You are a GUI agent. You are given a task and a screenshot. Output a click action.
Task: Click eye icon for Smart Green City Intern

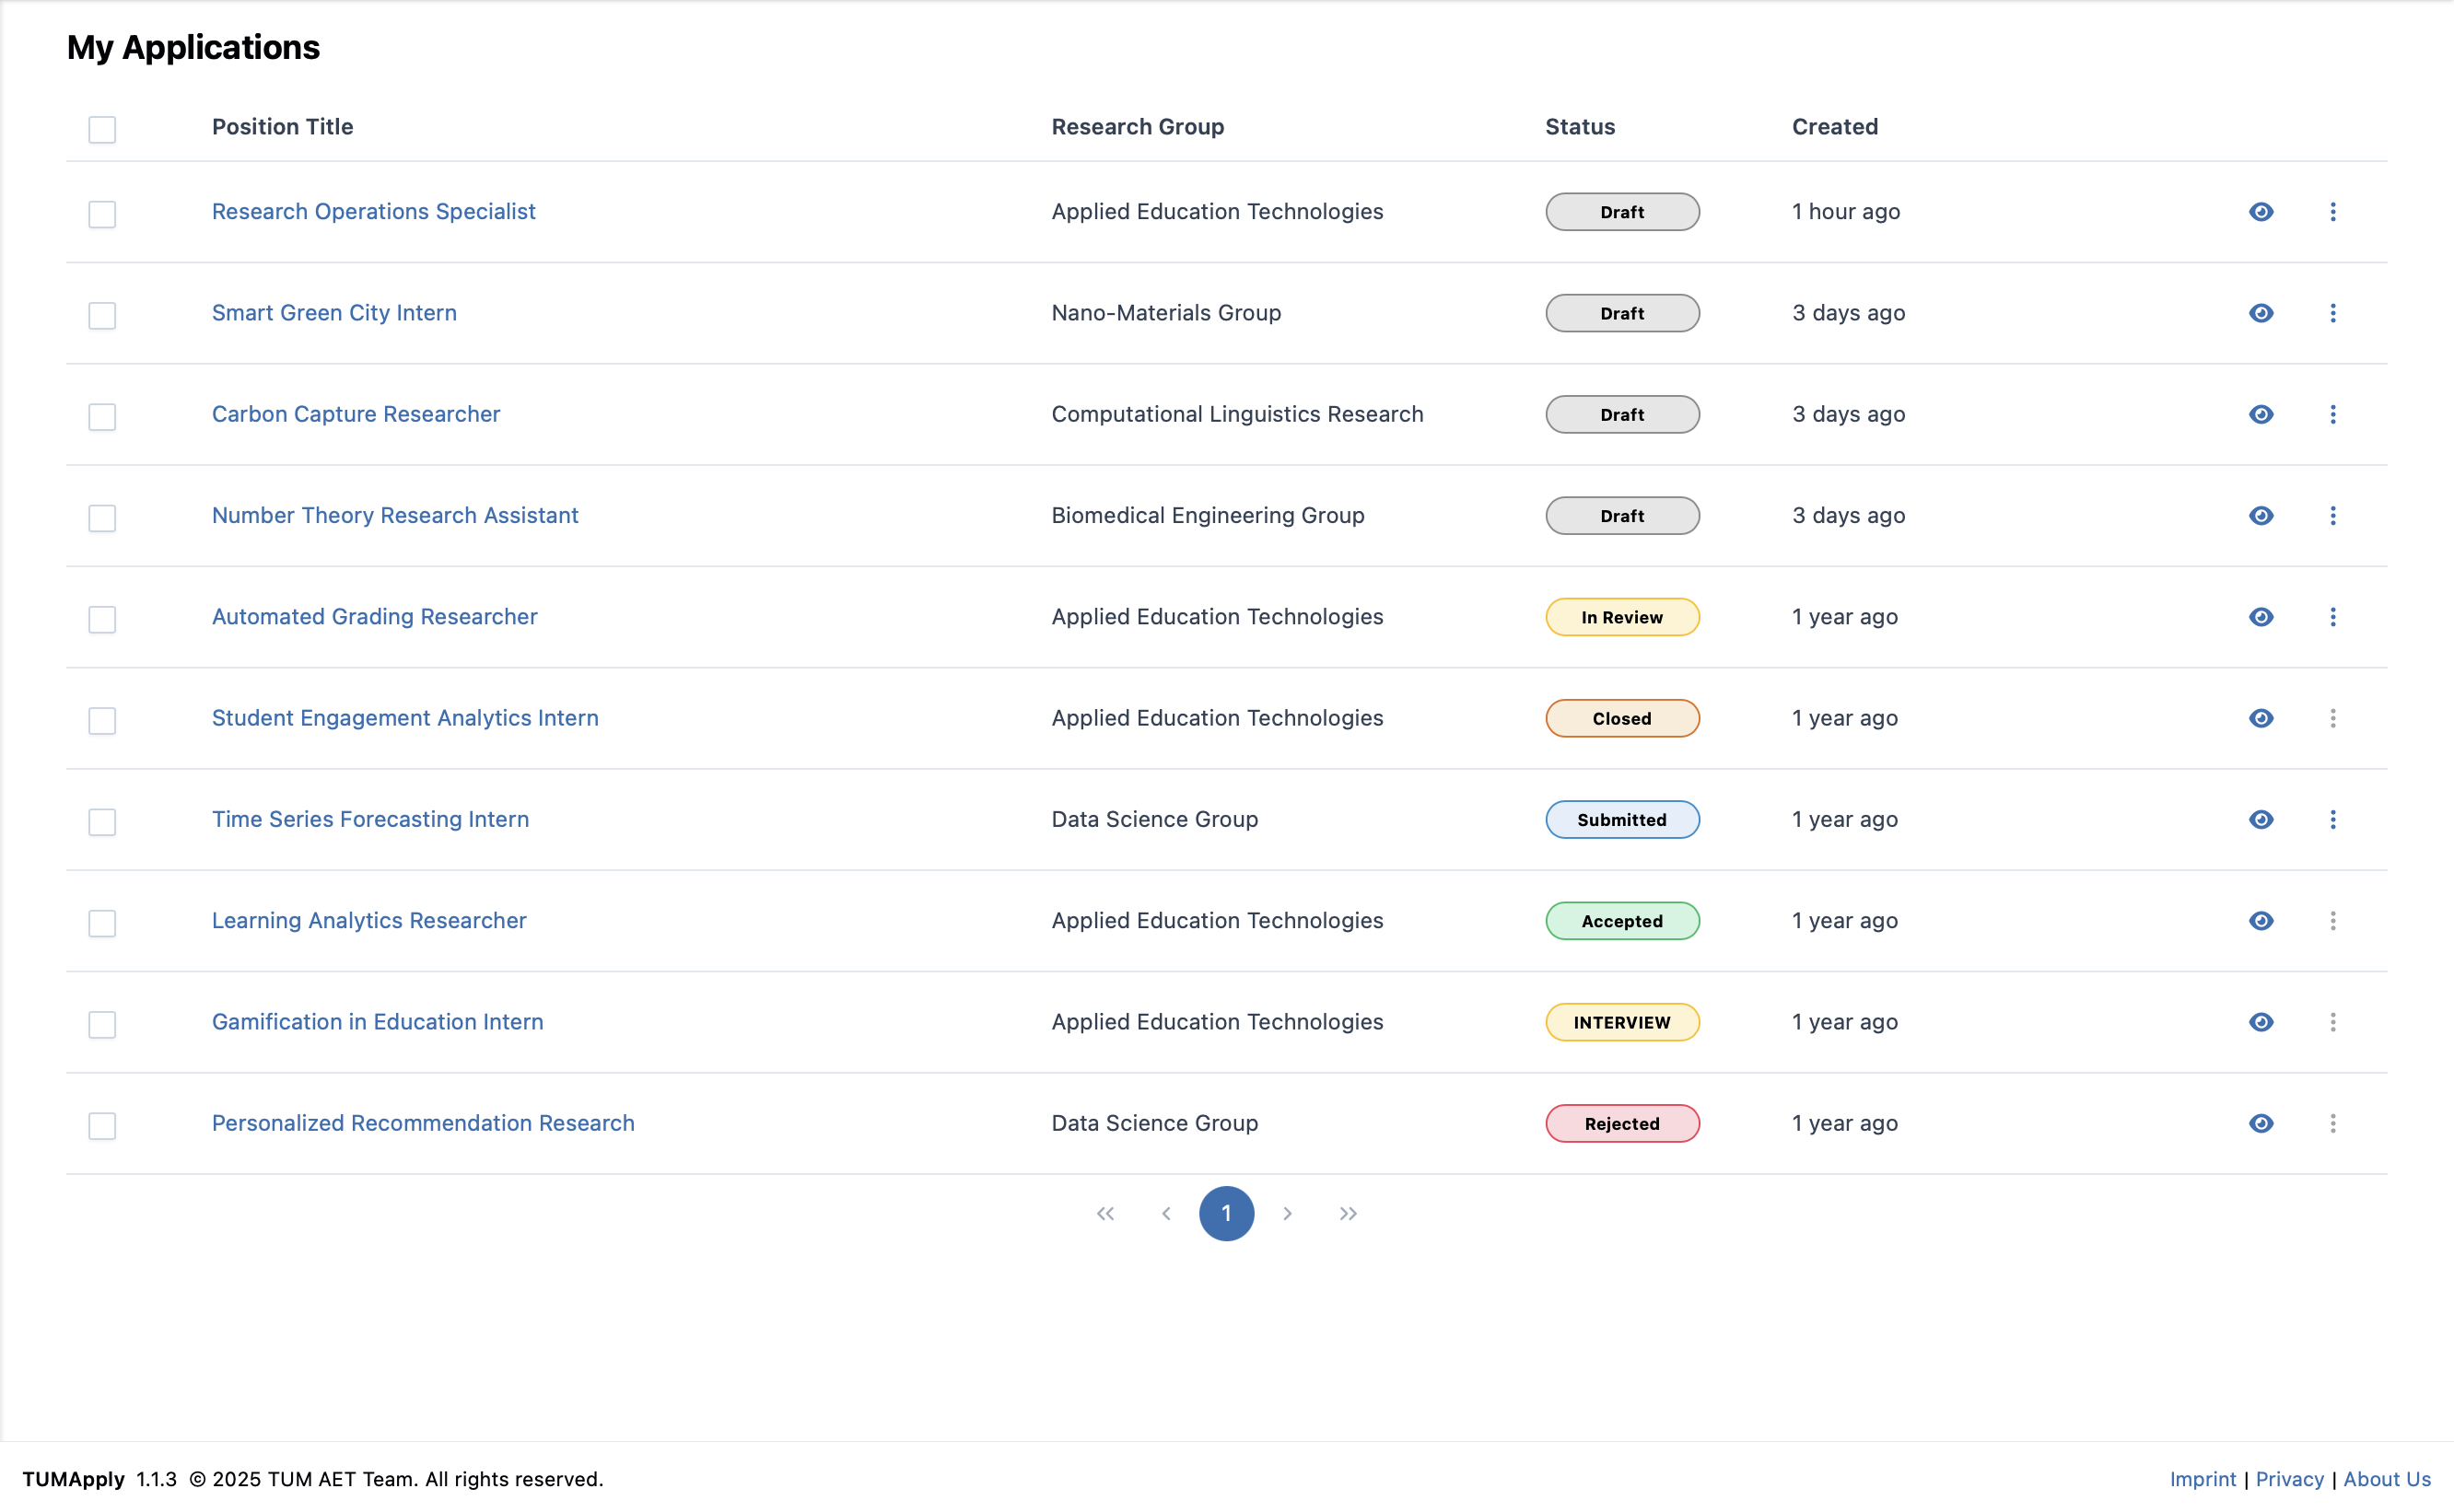point(2260,313)
